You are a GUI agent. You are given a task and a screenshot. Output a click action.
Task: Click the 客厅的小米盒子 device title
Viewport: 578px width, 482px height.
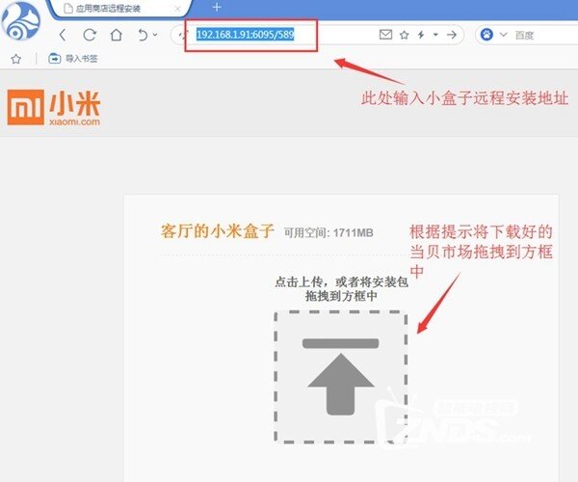(x=218, y=231)
